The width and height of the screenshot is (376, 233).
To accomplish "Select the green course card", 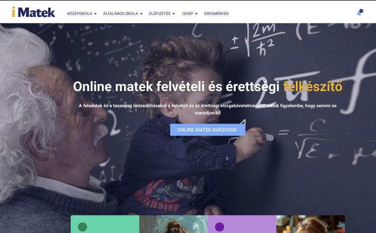I will tap(105, 224).
